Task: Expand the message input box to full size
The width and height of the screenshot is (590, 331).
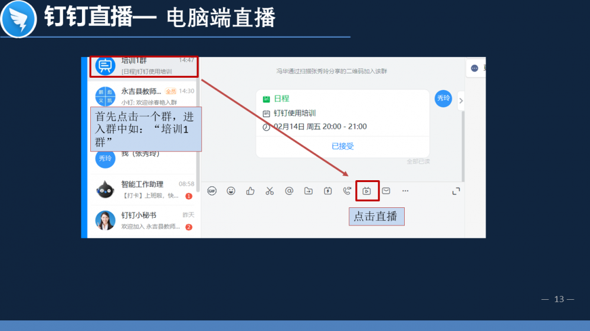Action: (x=455, y=191)
